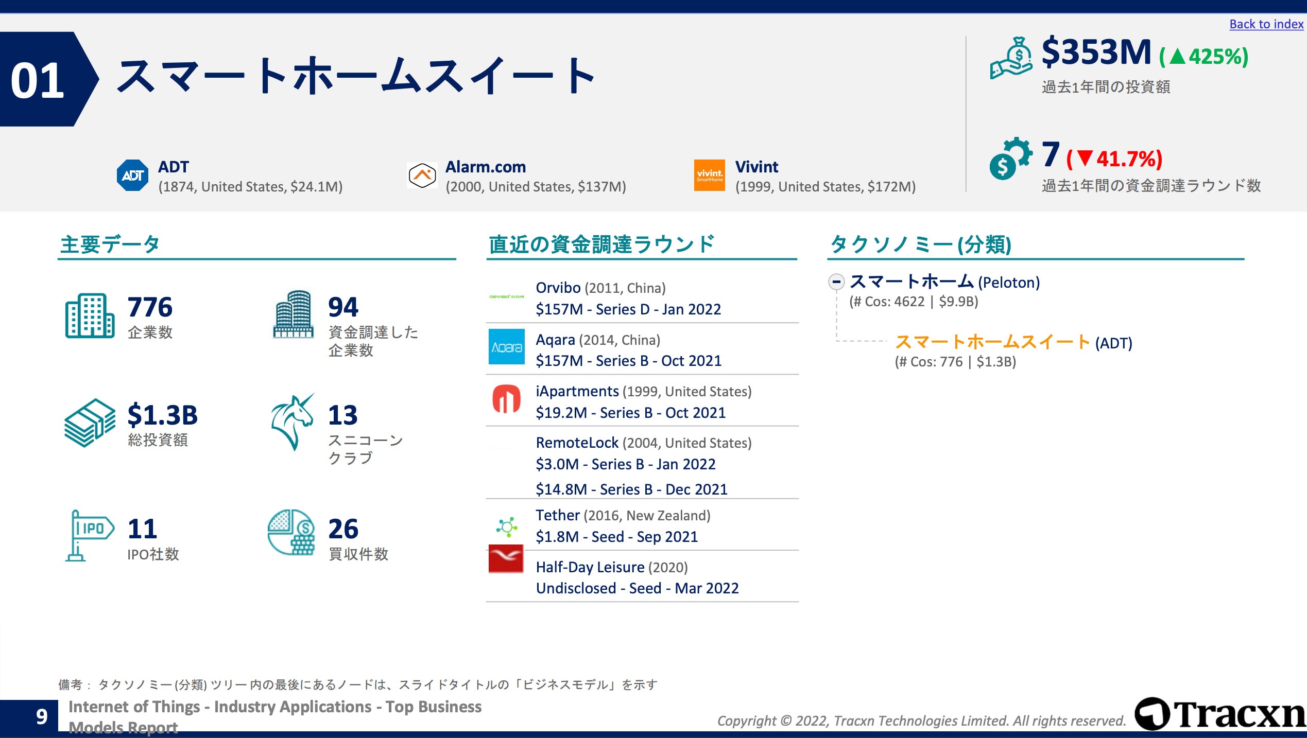The width and height of the screenshot is (1307, 738).
Task: Click the Half-Day Leisure red logo
Action: (x=506, y=559)
